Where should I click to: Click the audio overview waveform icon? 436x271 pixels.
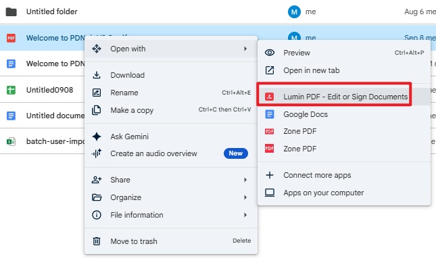point(97,153)
